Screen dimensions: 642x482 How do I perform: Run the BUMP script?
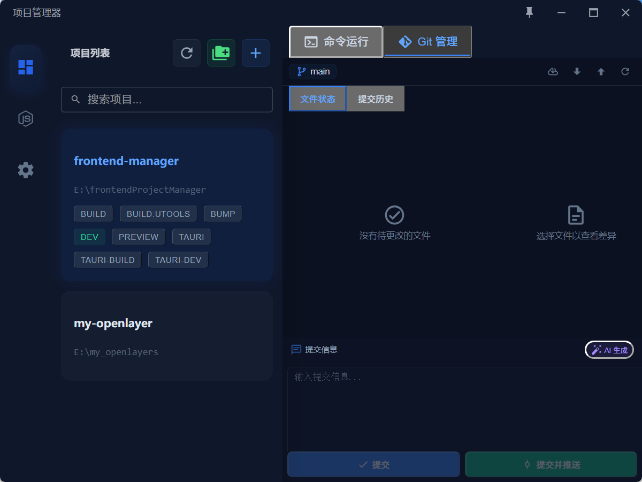point(223,214)
